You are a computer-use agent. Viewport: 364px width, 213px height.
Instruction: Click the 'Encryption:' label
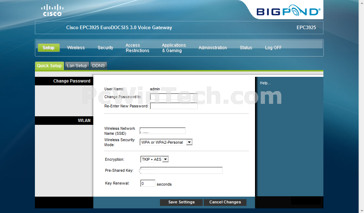(x=115, y=159)
